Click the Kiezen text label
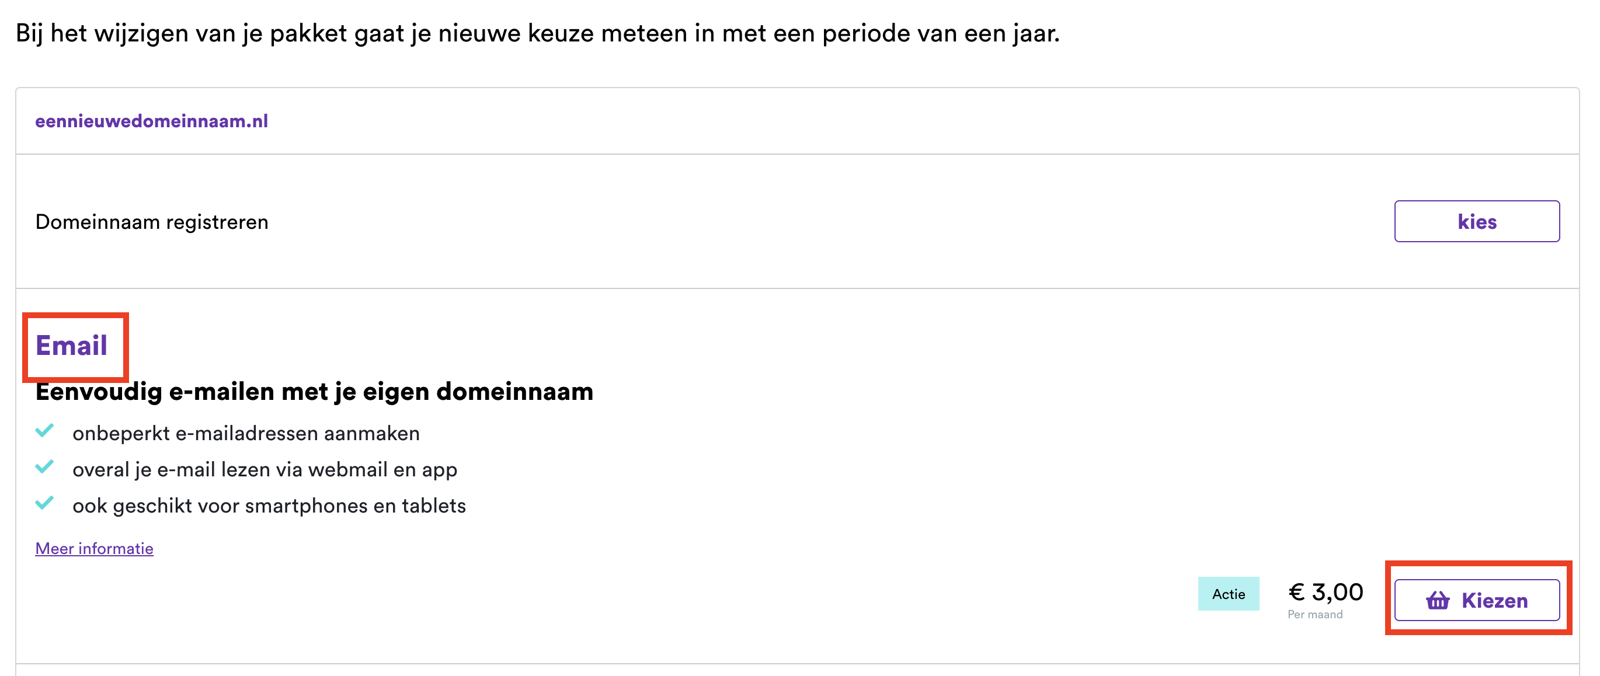 (x=1494, y=600)
